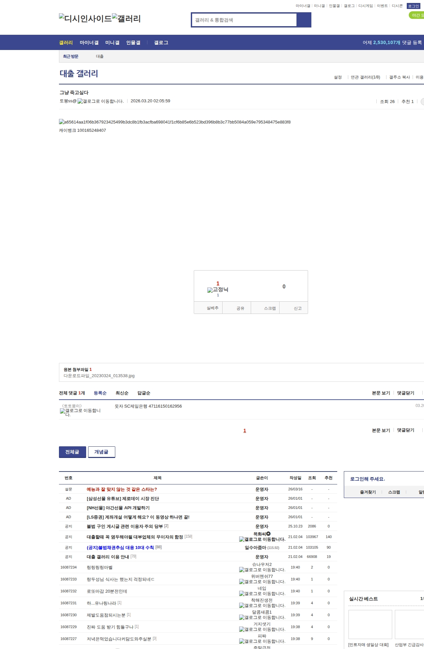Open 즐겨찾기 in the login box

[368, 492]
